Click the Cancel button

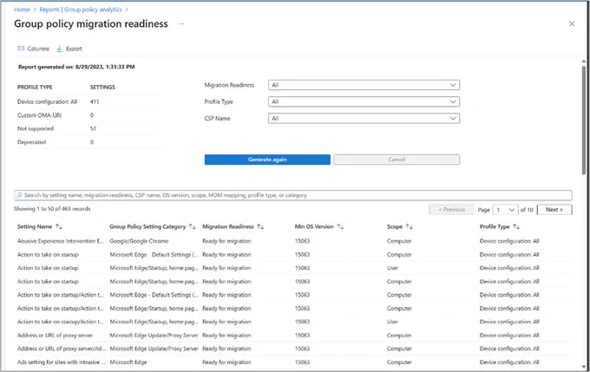397,160
